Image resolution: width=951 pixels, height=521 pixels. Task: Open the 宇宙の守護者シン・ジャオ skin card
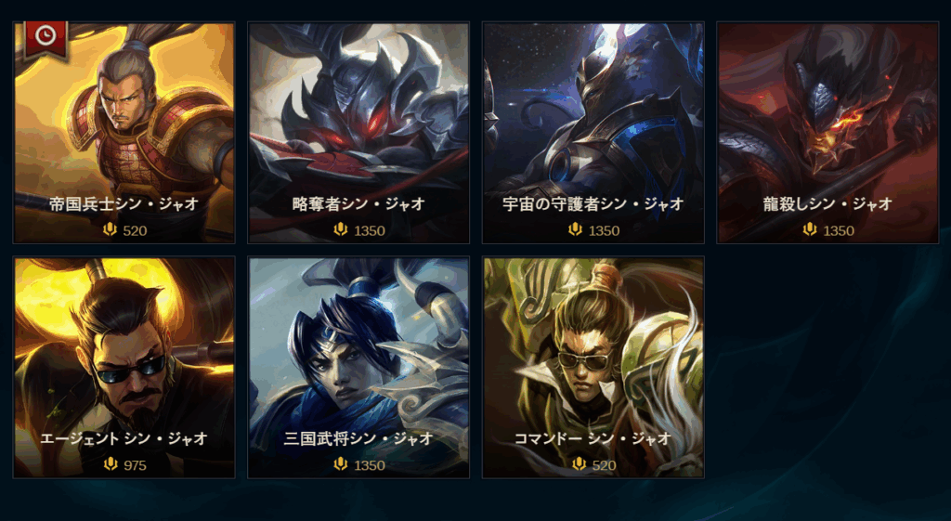tap(593, 133)
